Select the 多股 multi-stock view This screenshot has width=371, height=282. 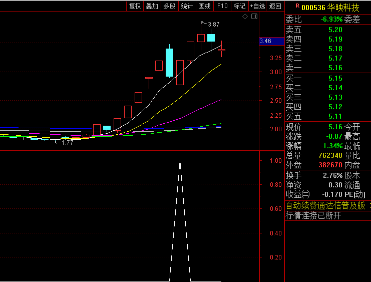pyautogui.click(x=169, y=6)
